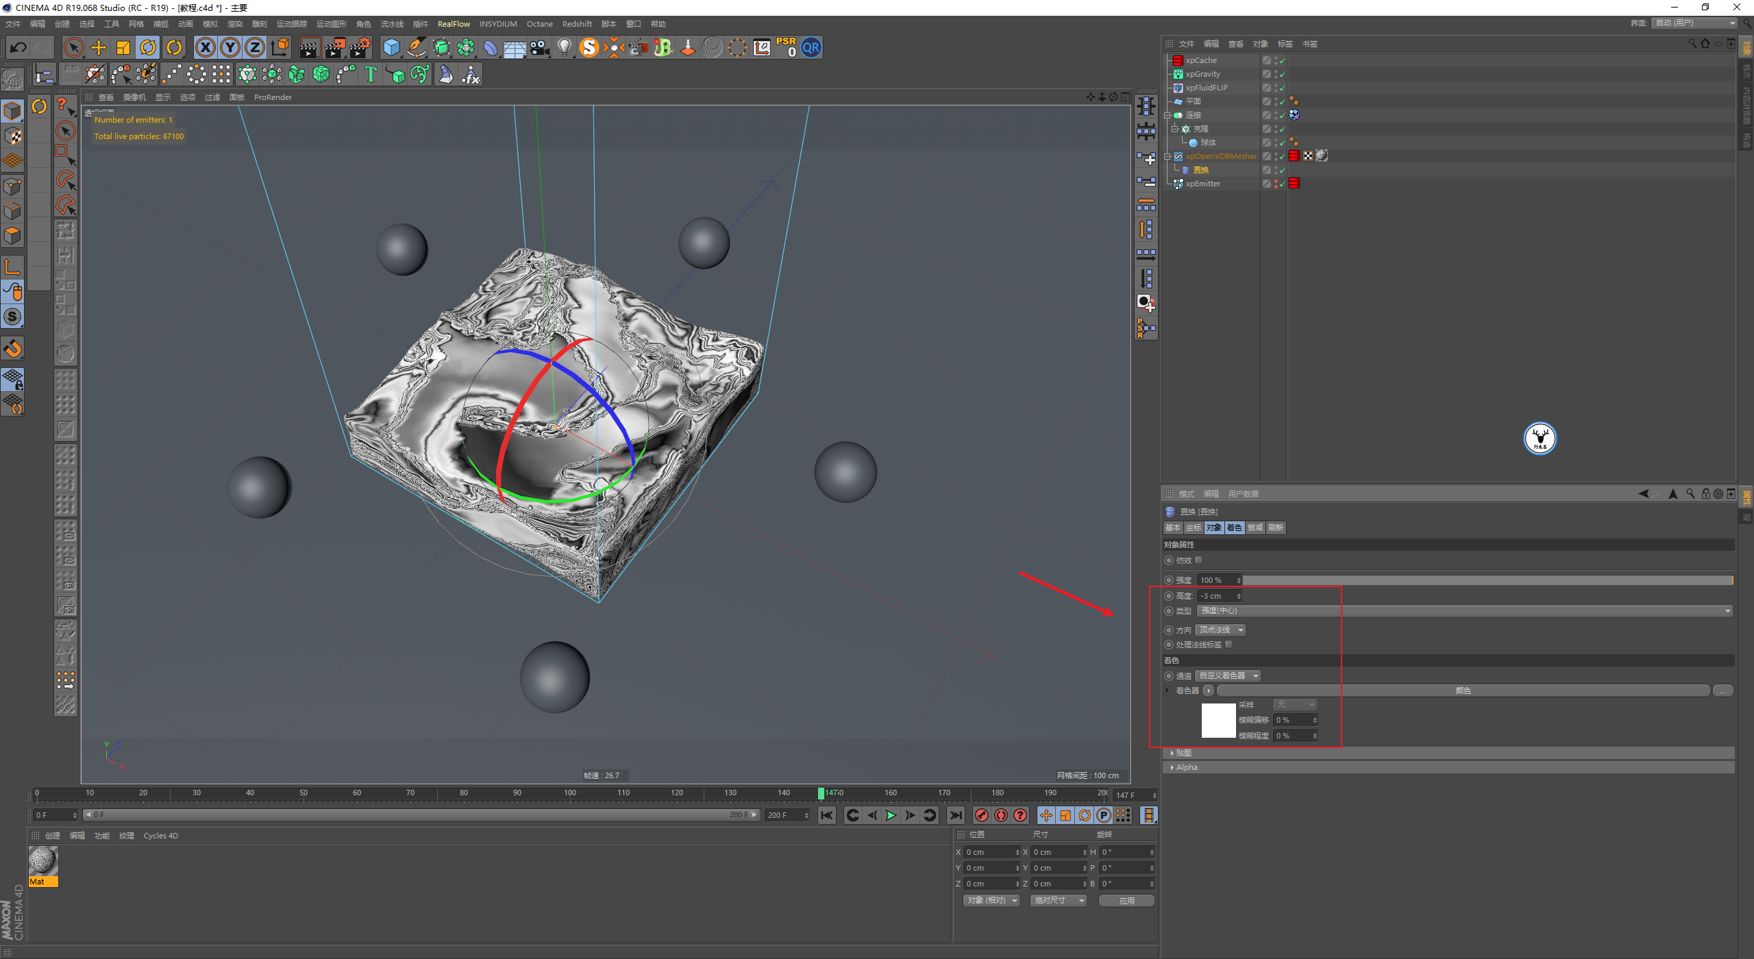This screenshot has width=1754, height=959.
Task: Switch to the 衰减 tab
Action: coord(1255,527)
